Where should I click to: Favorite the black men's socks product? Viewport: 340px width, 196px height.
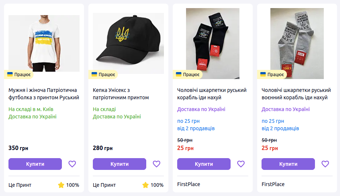[x=241, y=164]
